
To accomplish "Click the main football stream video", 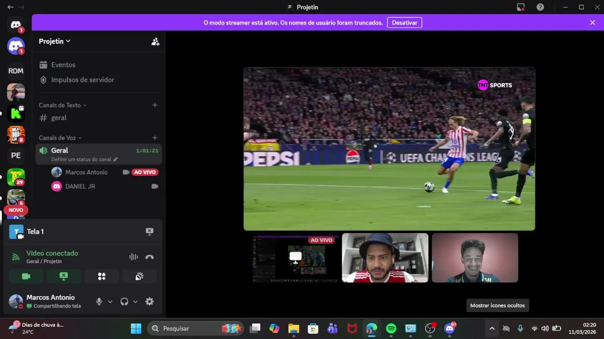I will tap(389, 149).
